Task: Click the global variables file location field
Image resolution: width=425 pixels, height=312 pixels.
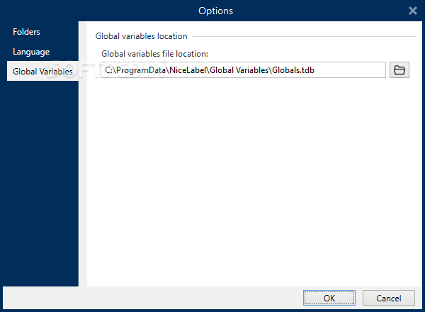Action: click(243, 70)
